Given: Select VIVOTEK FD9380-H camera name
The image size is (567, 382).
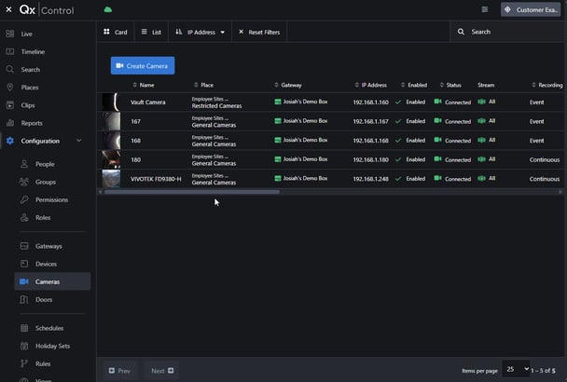Looking at the screenshot, I should tap(156, 179).
